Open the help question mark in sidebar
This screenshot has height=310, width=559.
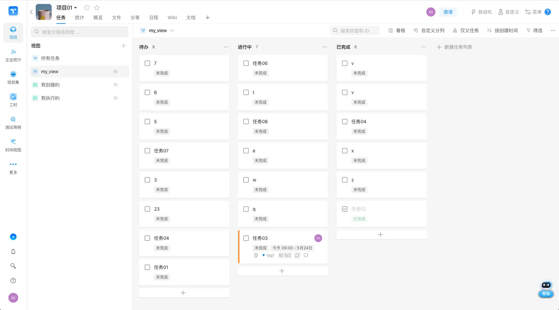(x=13, y=280)
